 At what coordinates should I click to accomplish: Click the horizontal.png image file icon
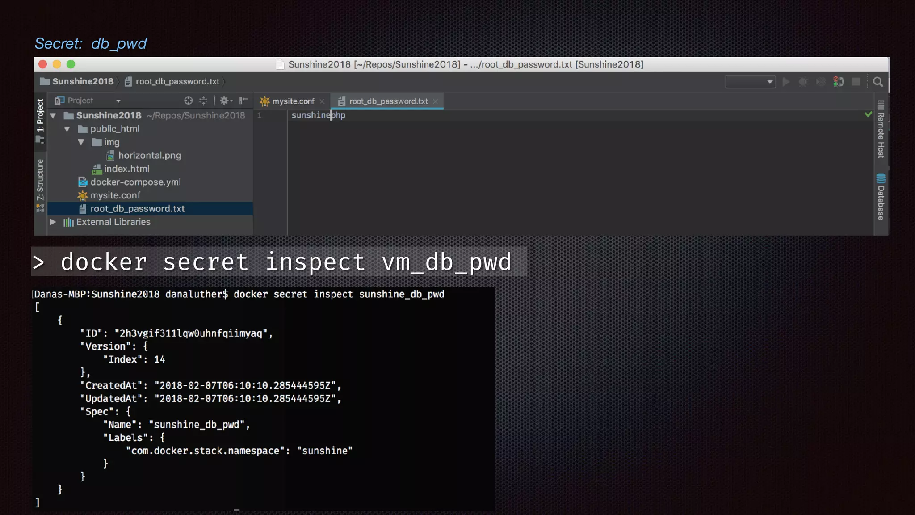click(110, 156)
